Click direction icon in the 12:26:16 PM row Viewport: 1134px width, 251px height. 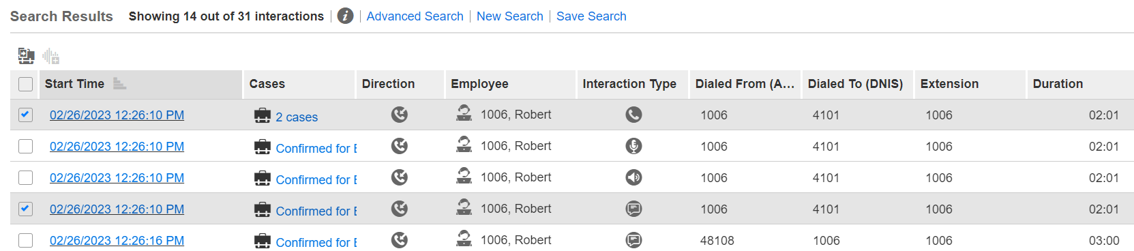(400, 240)
